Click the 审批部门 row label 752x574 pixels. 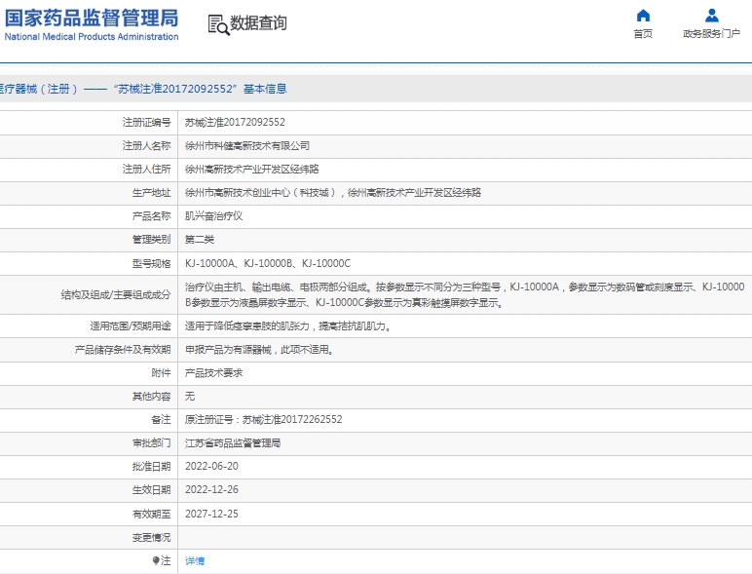pos(152,443)
